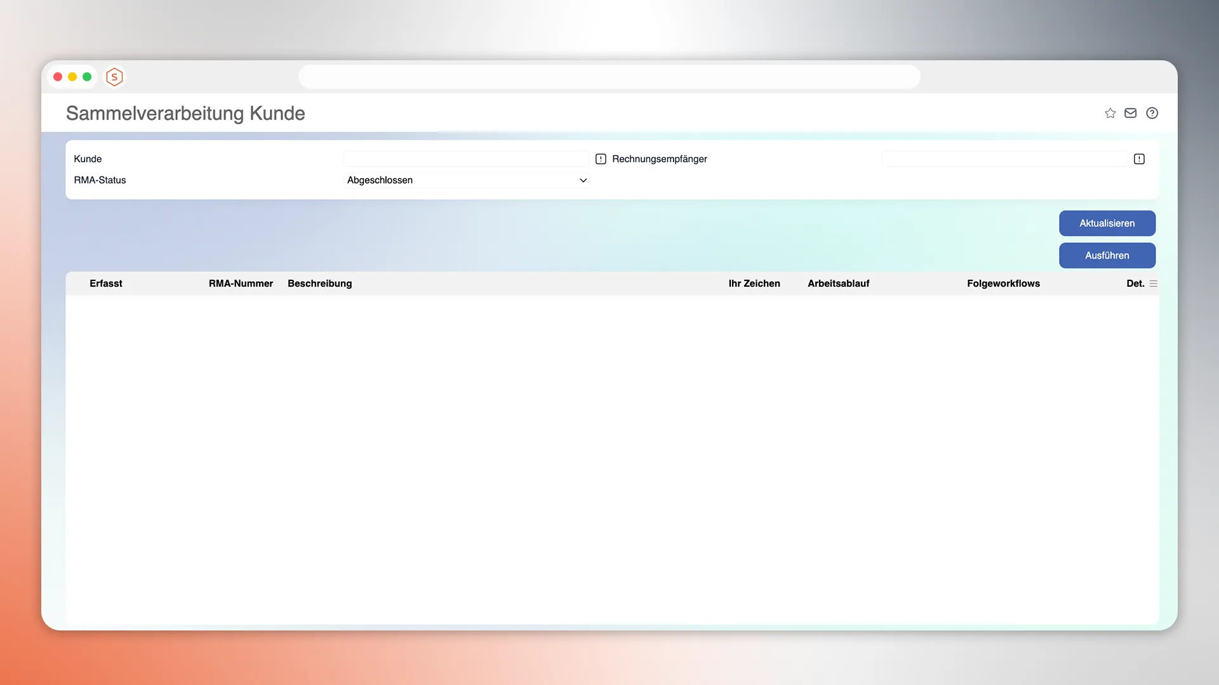Open the RMA-Status dropdown
This screenshot has width=1219, height=685.
467,180
